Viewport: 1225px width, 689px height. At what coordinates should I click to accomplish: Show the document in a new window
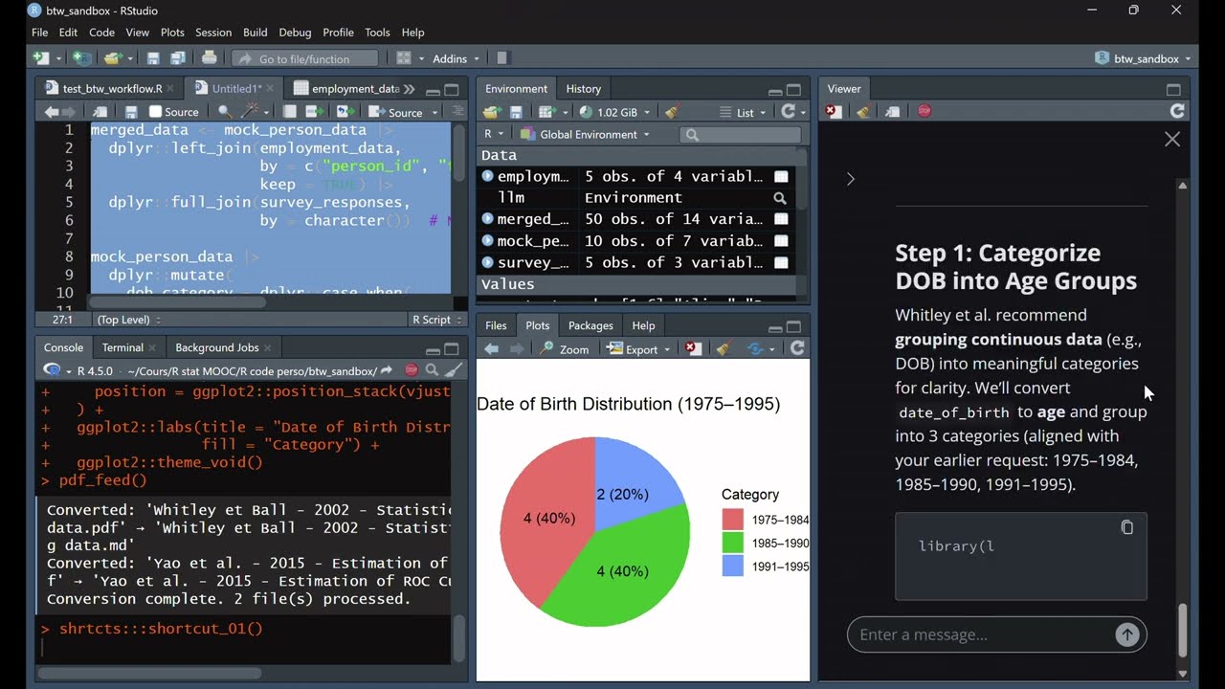coord(100,112)
